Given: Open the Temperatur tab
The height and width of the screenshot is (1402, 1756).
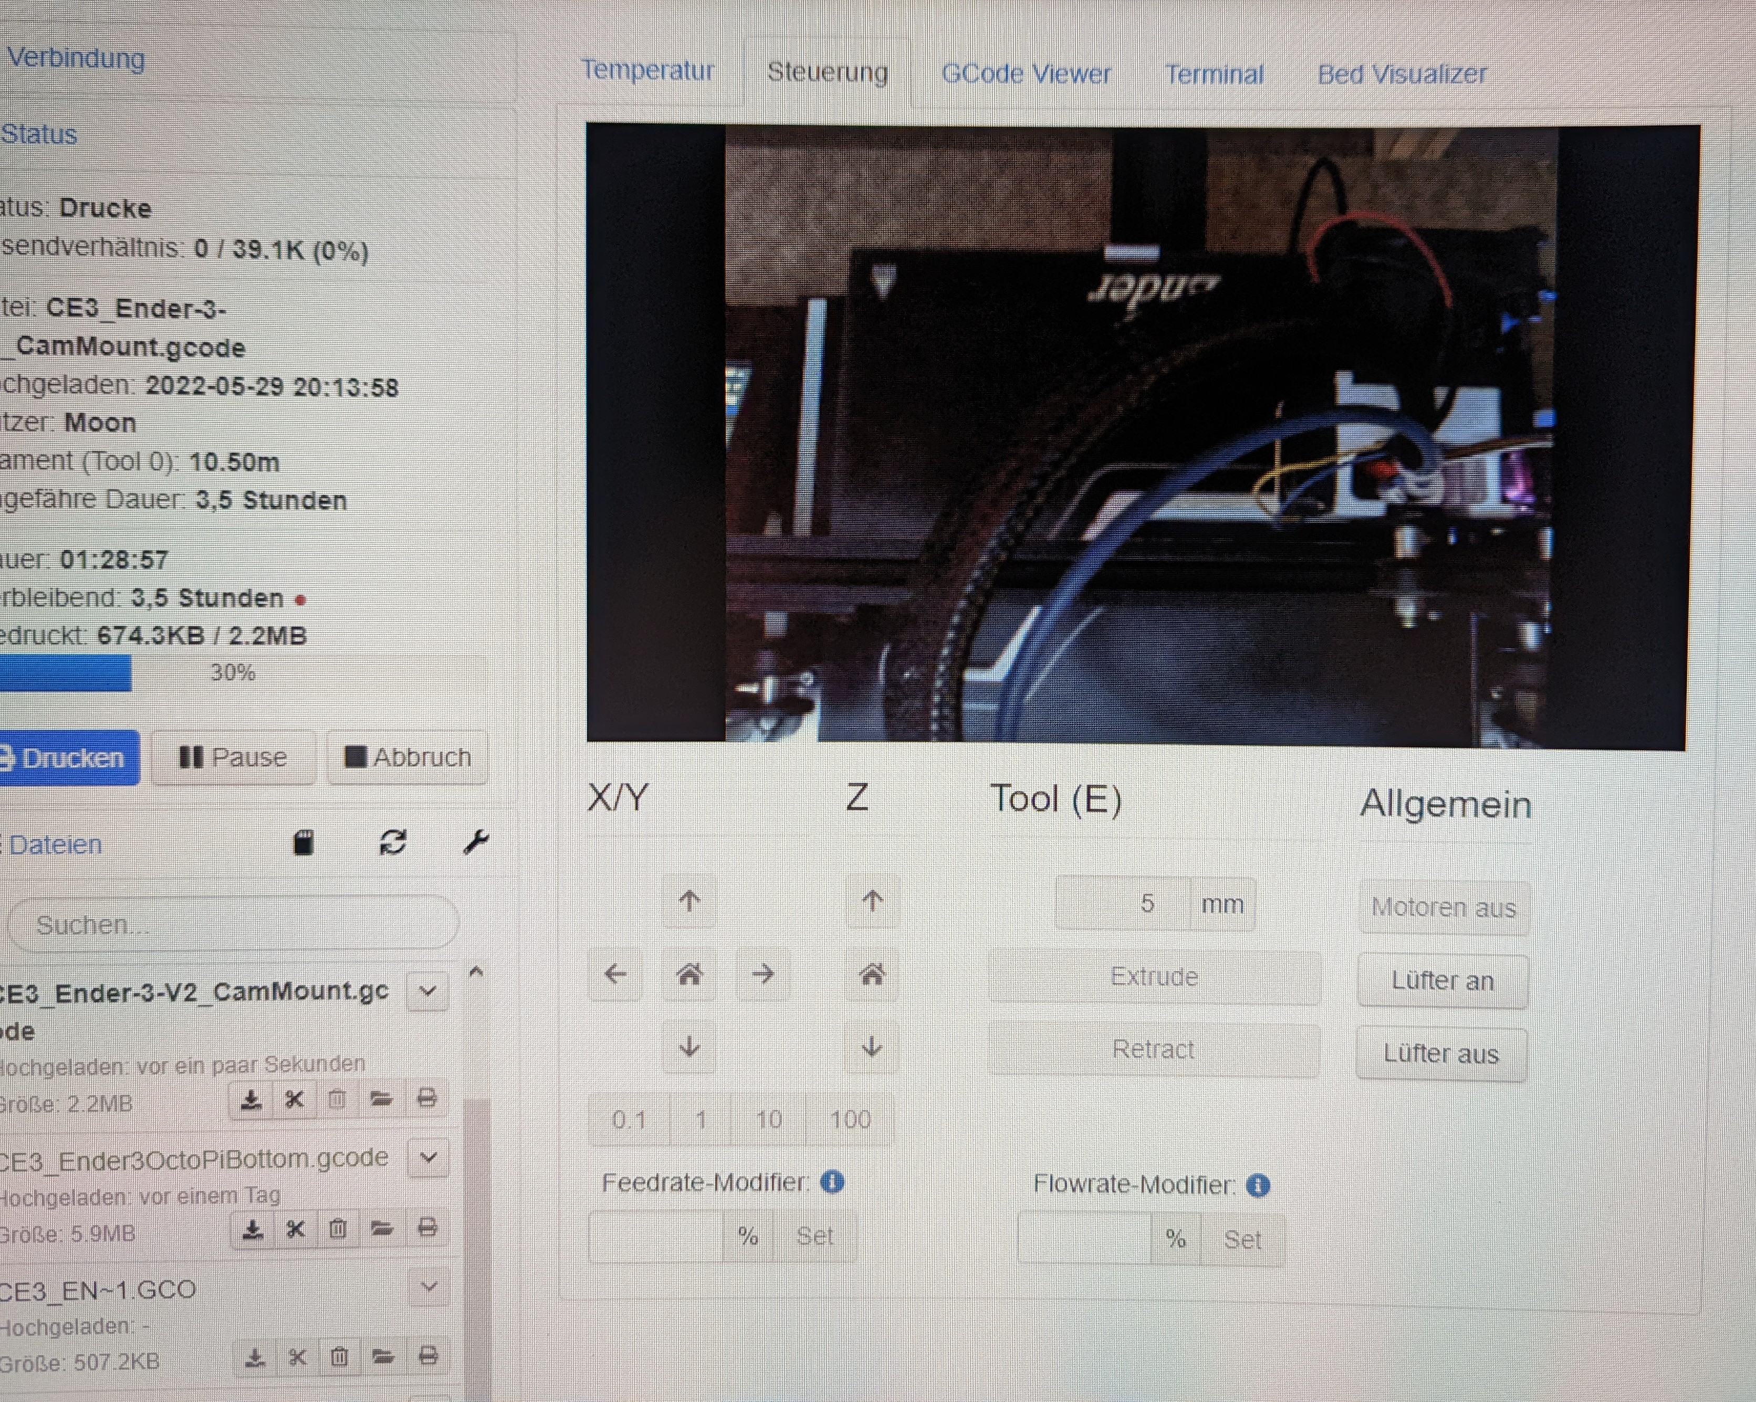Looking at the screenshot, I should click(647, 70).
